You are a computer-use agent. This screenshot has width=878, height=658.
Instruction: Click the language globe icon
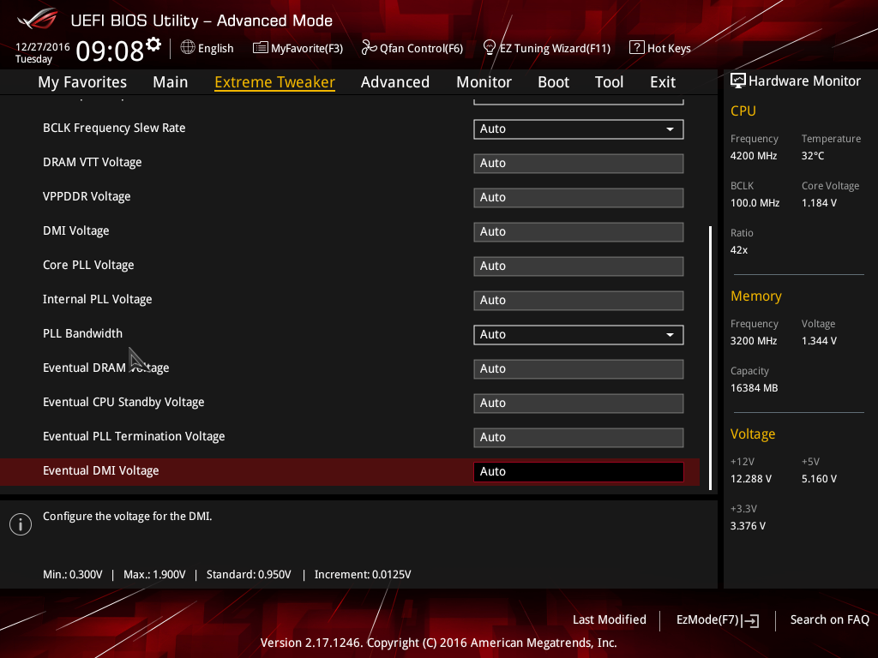point(188,48)
